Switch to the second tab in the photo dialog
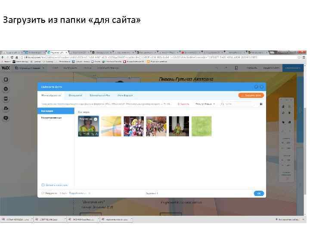This screenshot has height=233, width=310. [75, 95]
